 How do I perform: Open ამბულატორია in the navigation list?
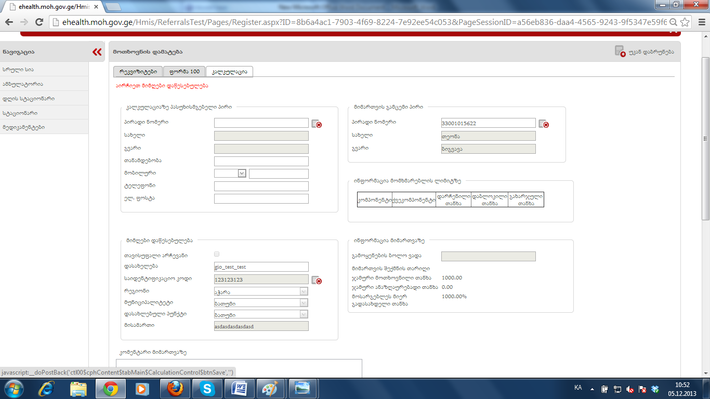coord(22,84)
